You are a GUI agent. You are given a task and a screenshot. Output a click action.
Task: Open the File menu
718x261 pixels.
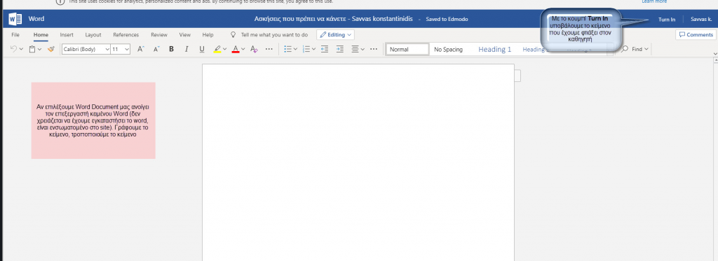(x=15, y=35)
